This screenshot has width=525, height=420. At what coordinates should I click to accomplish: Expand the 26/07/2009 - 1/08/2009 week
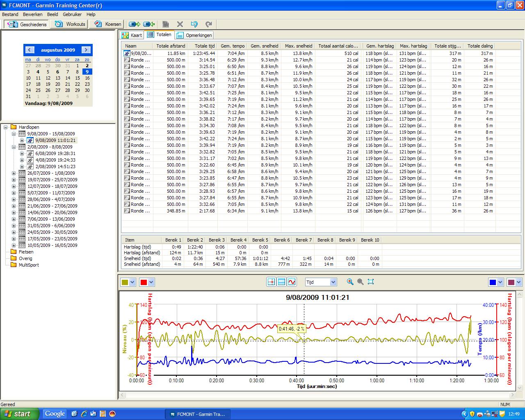click(14, 173)
